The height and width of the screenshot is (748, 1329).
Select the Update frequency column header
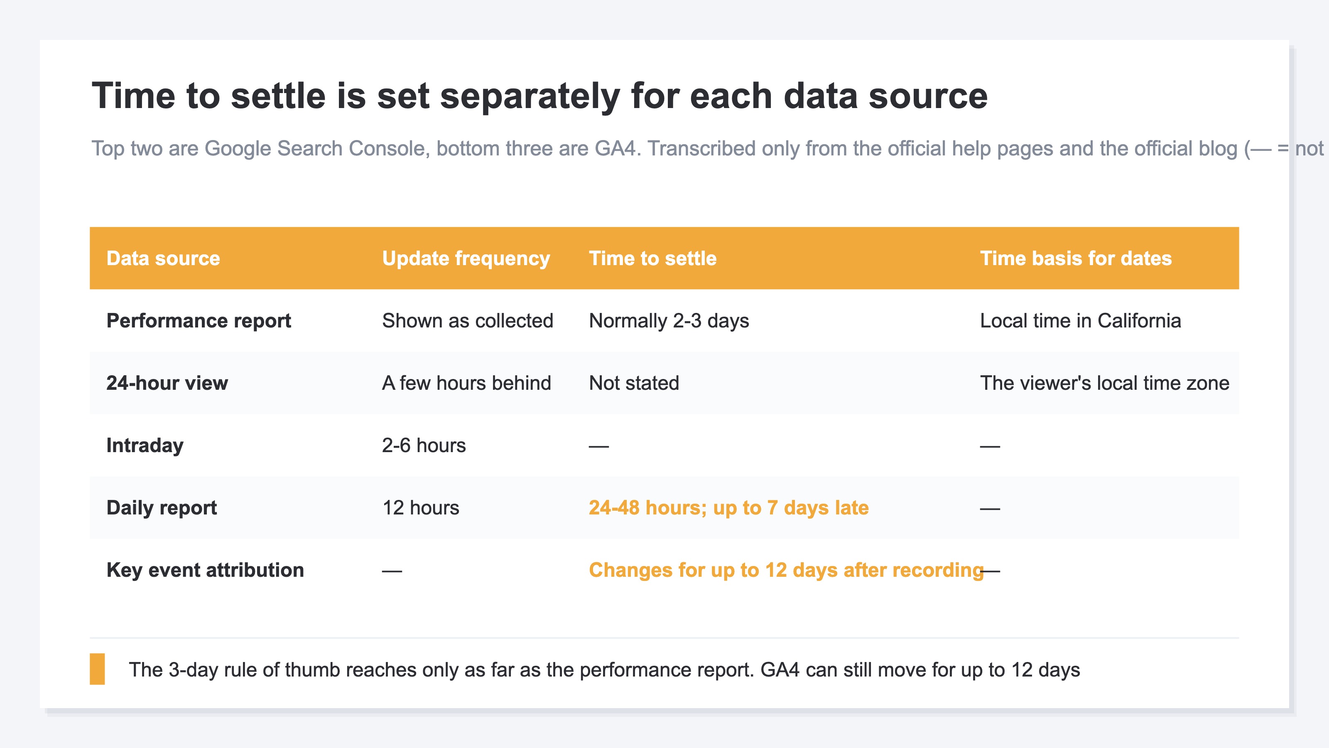click(x=466, y=258)
